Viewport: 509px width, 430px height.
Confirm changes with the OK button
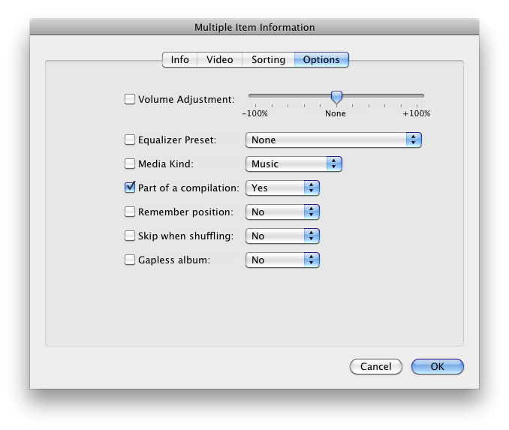point(437,367)
